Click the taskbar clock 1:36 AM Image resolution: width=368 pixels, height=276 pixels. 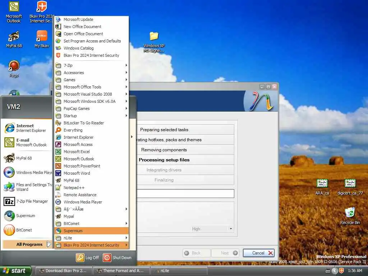pyautogui.click(x=355, y=271)
